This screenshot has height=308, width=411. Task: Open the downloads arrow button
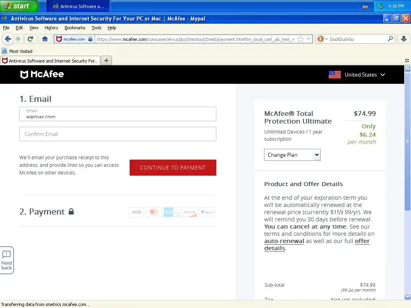click(x=404, y=39)
